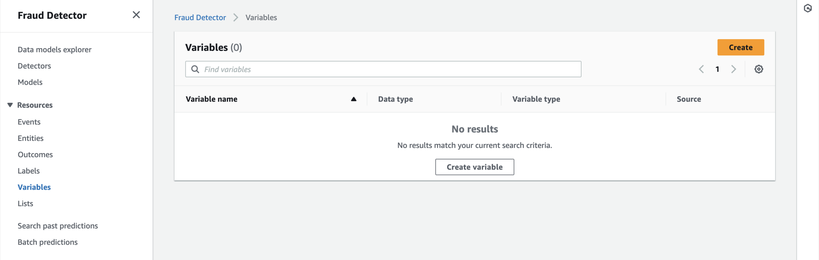Sort by Source column
The height and width of the screenshot is (260, 819).
point(689,99)
